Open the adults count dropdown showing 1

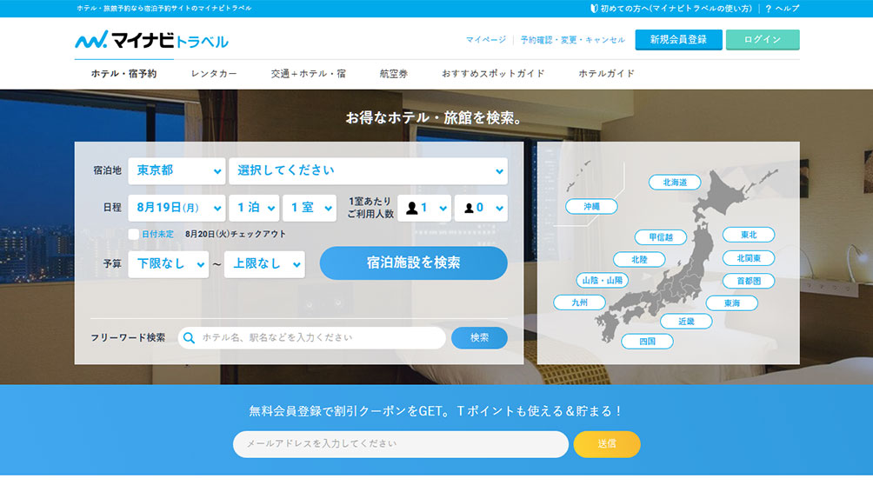[424, 208]
